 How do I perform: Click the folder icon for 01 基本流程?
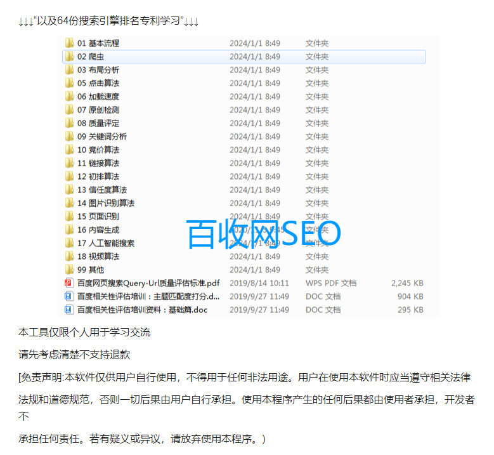click(x=69, y=43)
